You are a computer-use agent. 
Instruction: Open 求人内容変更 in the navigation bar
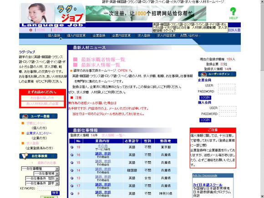(x=166, y=36)
